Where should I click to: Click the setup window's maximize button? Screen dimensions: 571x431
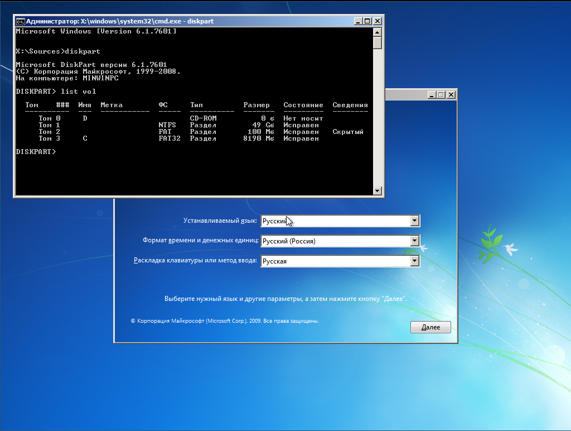(441, 95)
